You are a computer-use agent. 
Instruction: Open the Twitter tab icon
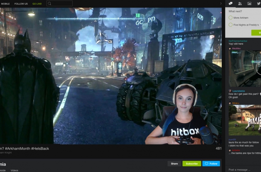pos(259,3)
